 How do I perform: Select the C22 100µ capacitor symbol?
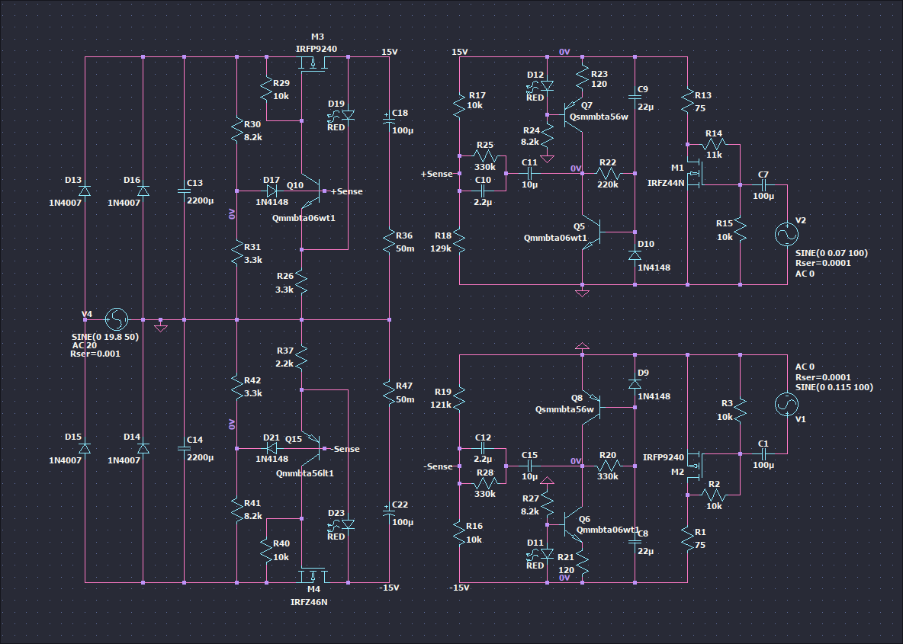point(388,510)
